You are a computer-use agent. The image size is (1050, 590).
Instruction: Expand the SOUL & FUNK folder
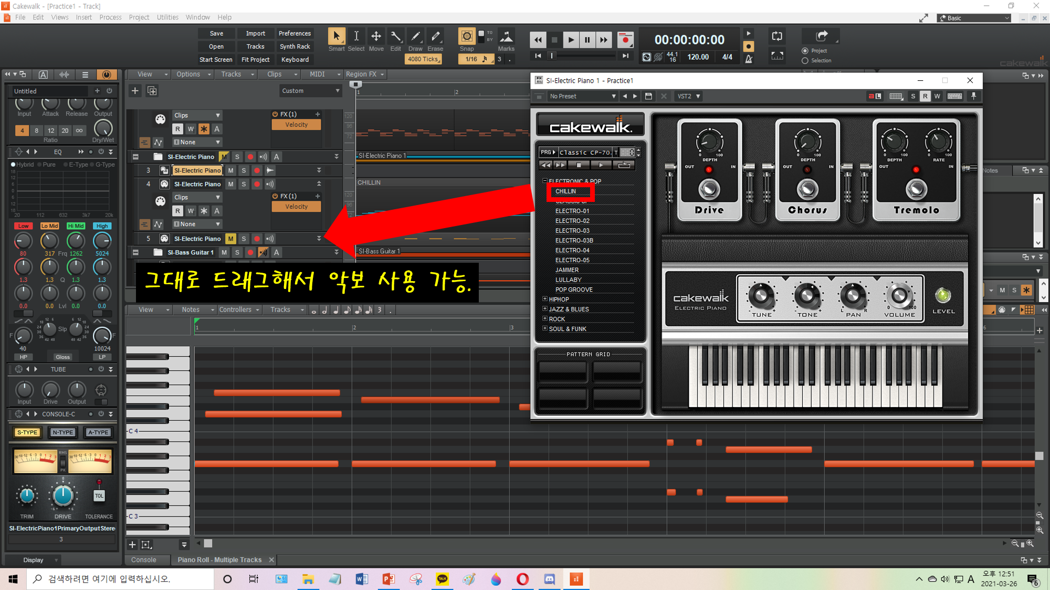(544, 329)
